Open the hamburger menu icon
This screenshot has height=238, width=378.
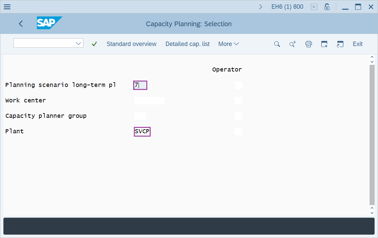coord(7,7)
